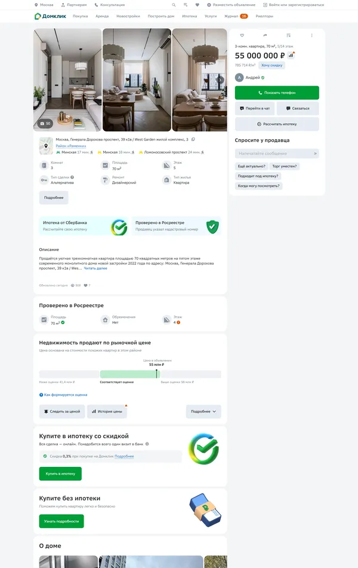Open the Район «Раменки» link

tap(71, 146)
